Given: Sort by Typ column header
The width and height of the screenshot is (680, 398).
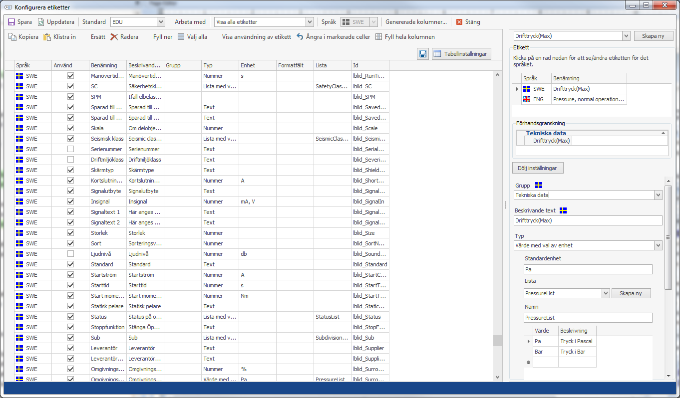Looking at the screenshot, I should point(220,65).
